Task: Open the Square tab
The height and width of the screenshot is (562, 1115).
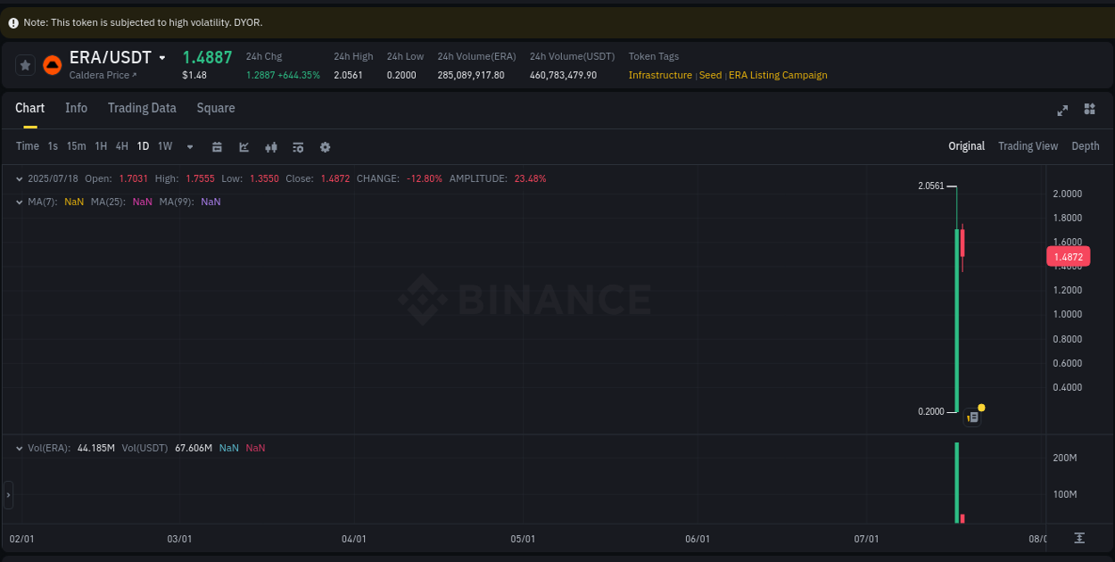Action: [x=215, y=108]
